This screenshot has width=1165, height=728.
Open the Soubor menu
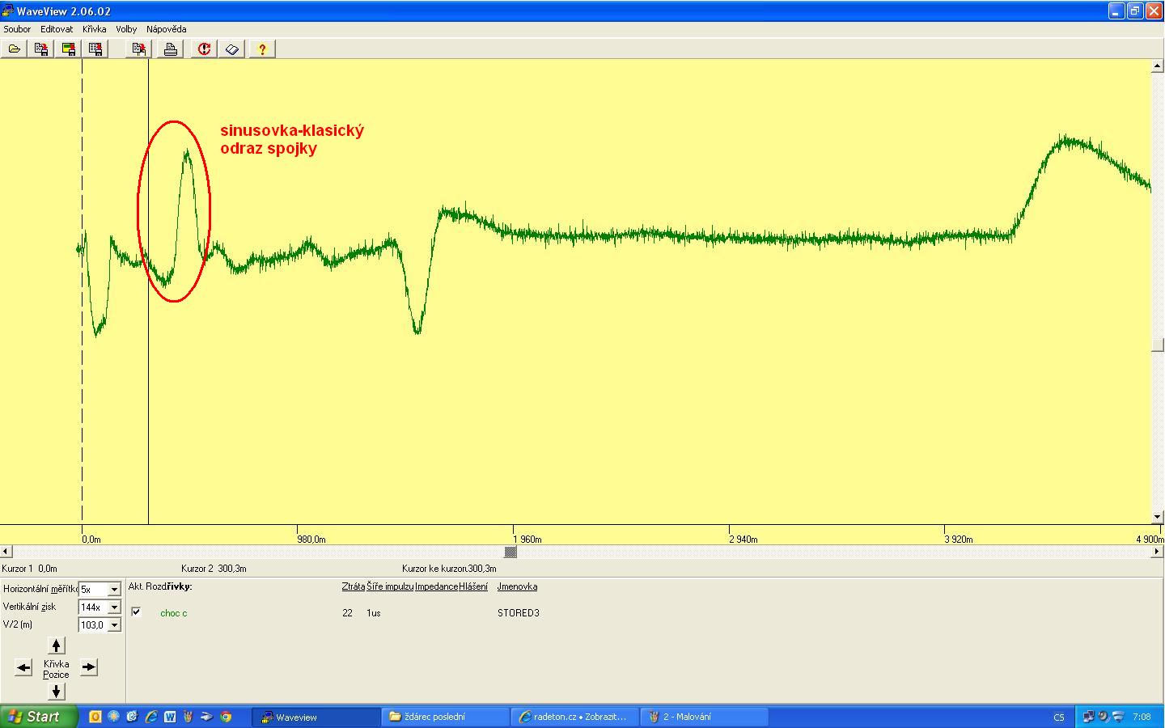click(x=17, y=29)
